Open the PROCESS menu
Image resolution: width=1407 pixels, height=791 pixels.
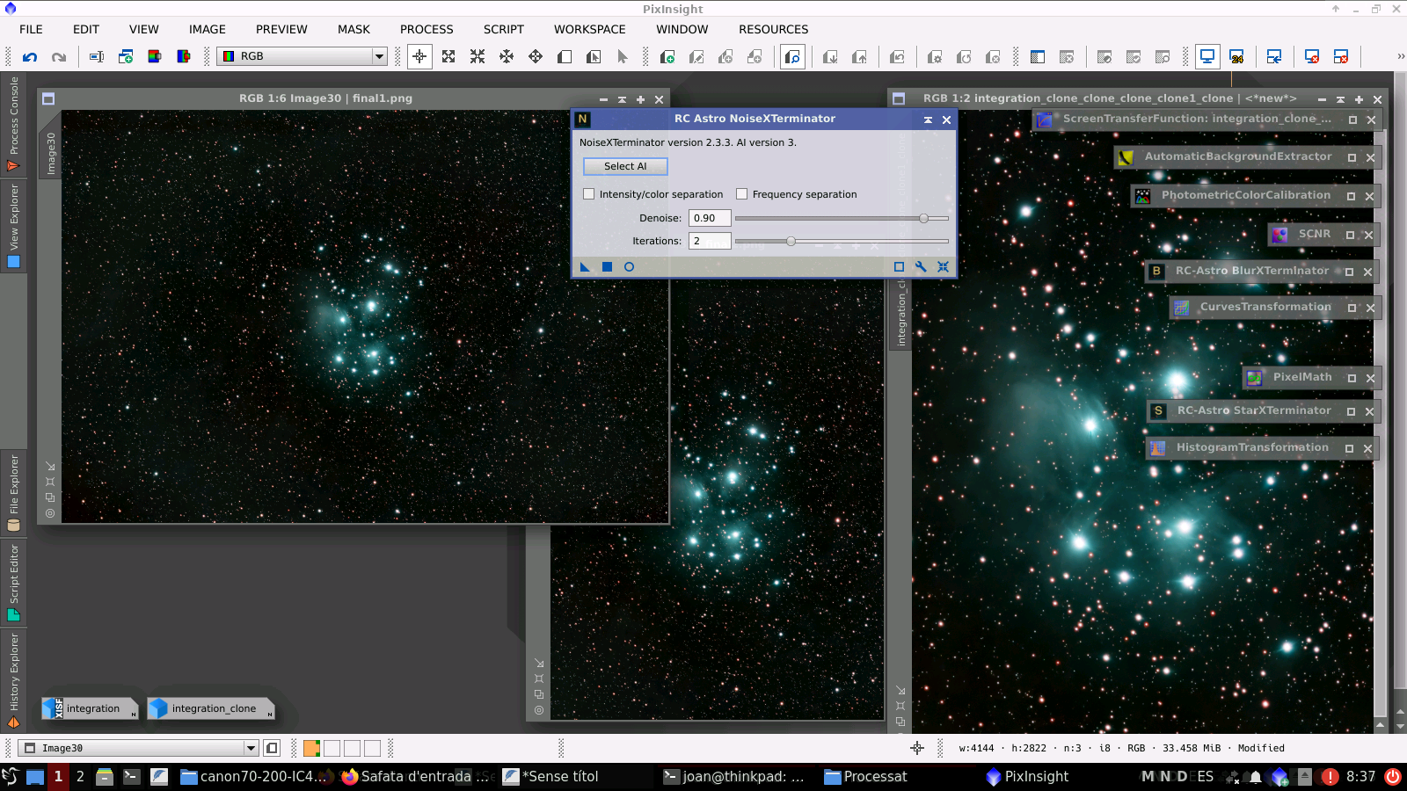pyautogui.click(x=426, y=29)
